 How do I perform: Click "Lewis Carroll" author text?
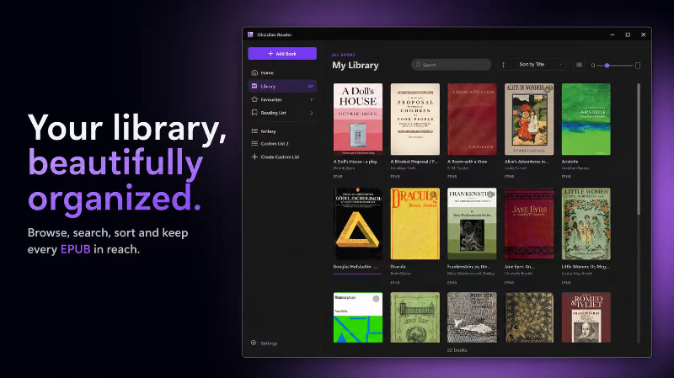coord(516,168)
